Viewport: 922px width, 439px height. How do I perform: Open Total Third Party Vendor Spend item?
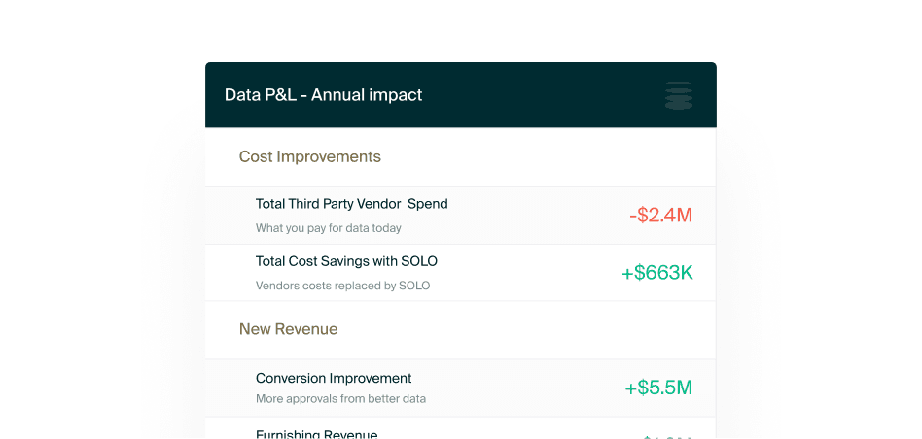[351, 204]
